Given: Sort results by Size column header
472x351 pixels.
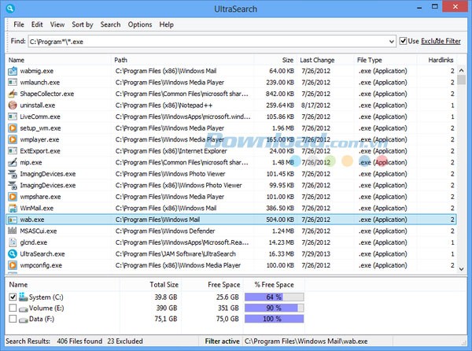Looking at the screenshot, I should 287,60.
